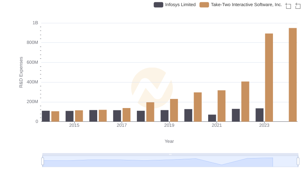Screen dimensions: 305x176
Task: Click Take-Two bar for 2024
Action: point(293,75)
